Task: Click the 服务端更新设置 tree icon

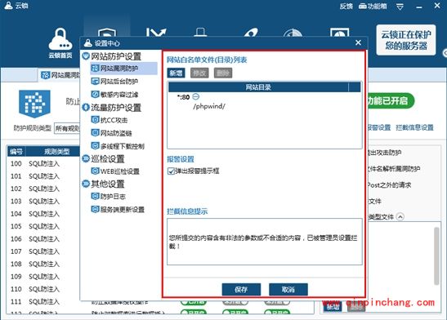Action: tap(95, 209)
